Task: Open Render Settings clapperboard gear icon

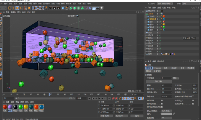Action: tap(58, 8)
